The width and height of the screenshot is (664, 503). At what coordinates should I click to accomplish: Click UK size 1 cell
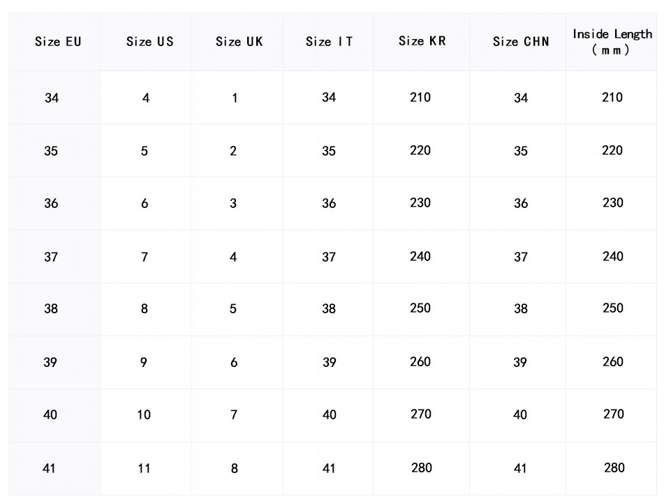[235, 98]
